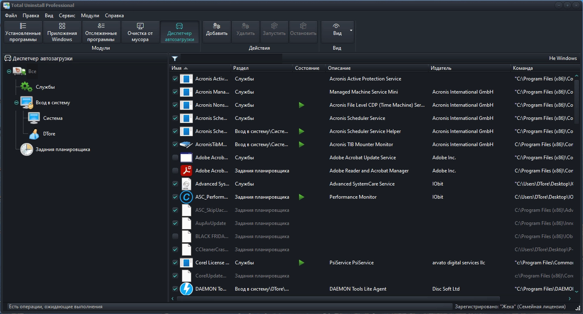Uncheck the Acronis Active Protection checkbox

(175, 79)
